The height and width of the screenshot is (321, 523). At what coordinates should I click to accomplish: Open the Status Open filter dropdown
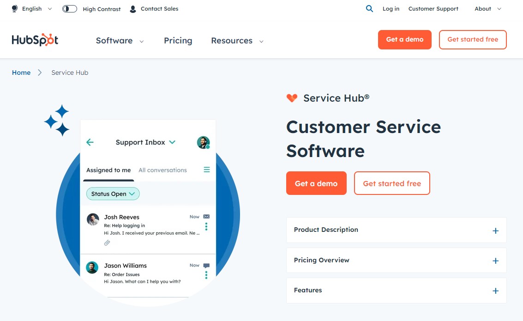point(112,194)
